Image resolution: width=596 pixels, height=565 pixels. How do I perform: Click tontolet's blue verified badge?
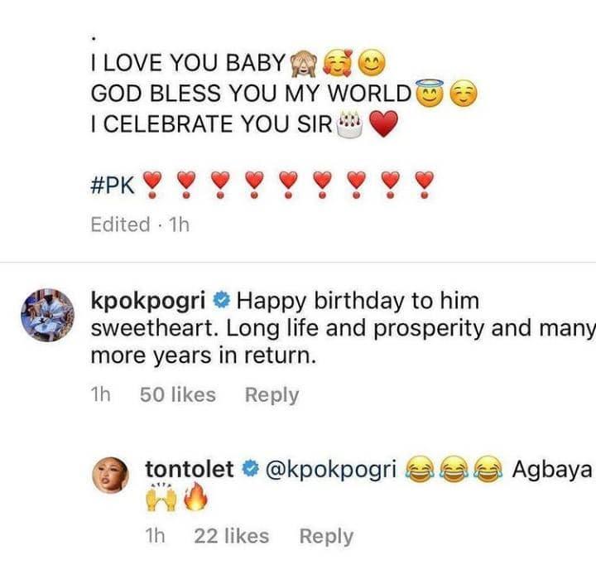pyautogui.click(x=248, y=471)
